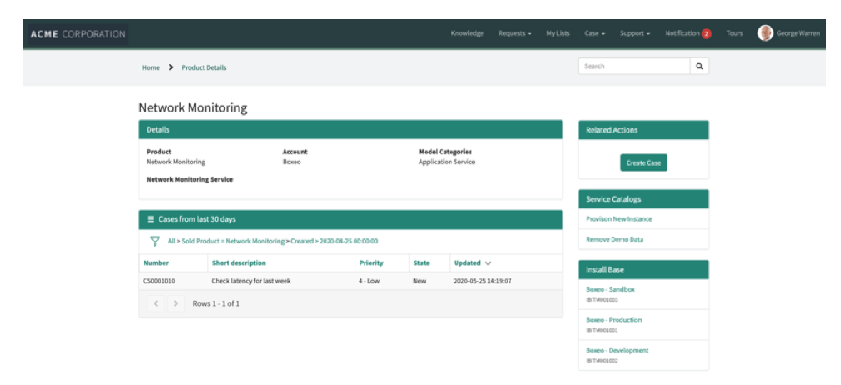Click 'Rows 1 - 1 of 1' text

[216, 303]
